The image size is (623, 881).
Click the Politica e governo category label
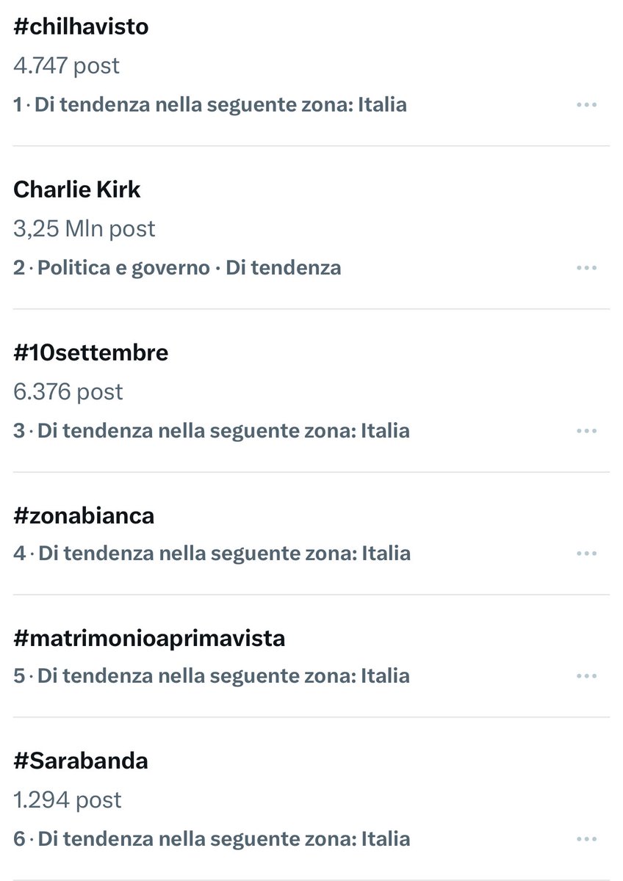click(123, 268)
